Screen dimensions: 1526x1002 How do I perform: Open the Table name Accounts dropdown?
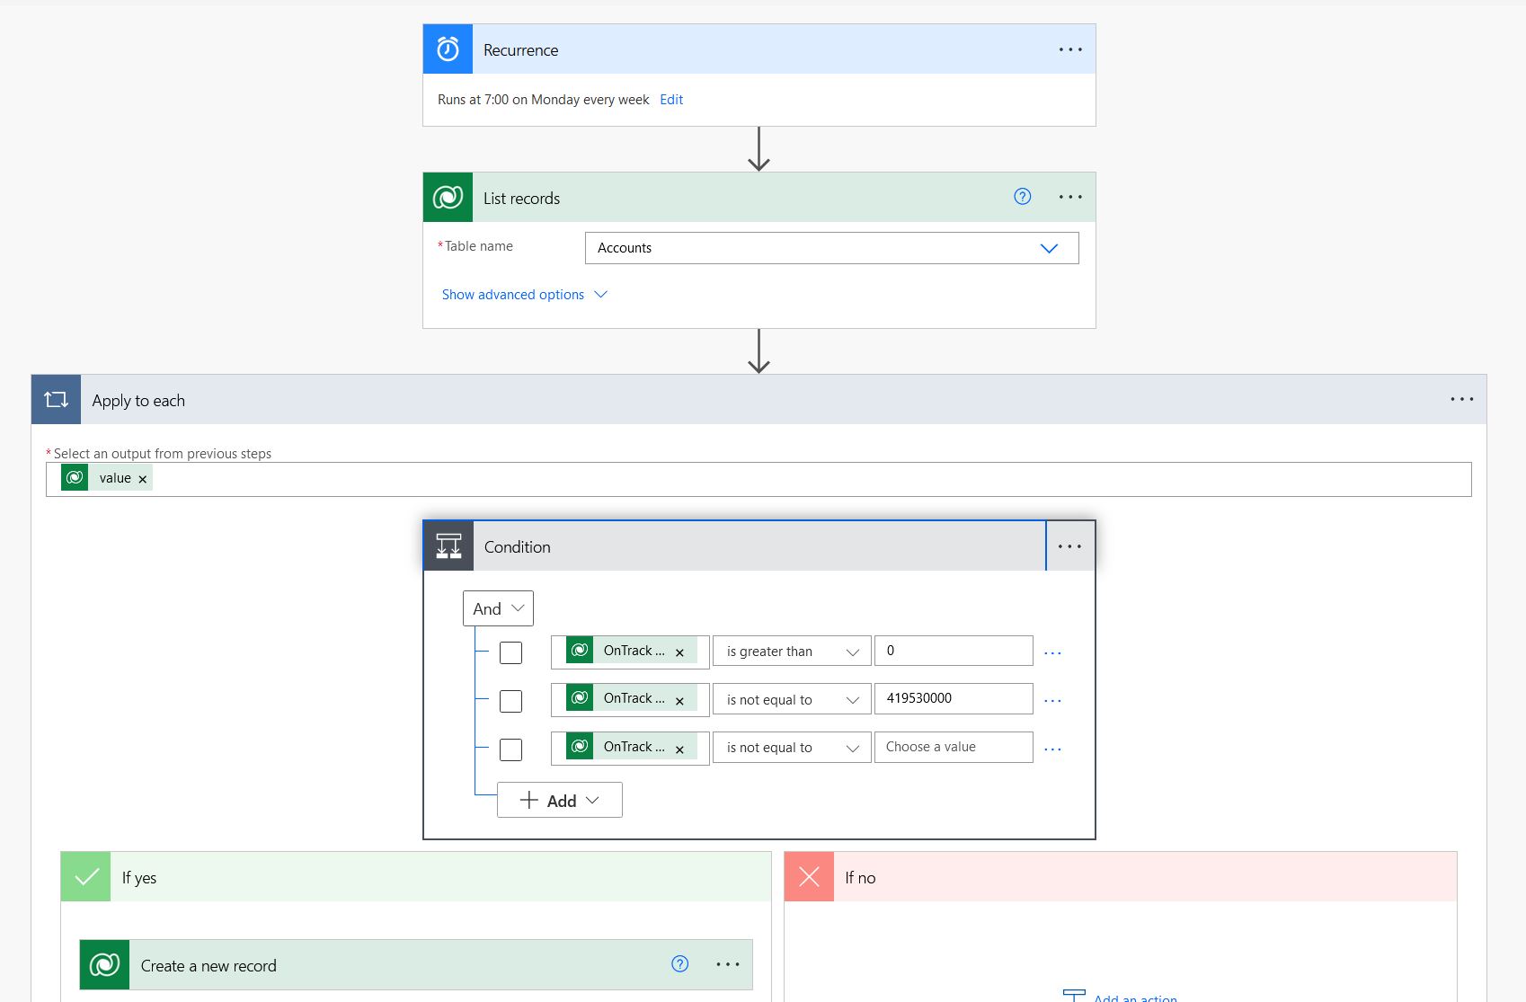pos(831,248)
